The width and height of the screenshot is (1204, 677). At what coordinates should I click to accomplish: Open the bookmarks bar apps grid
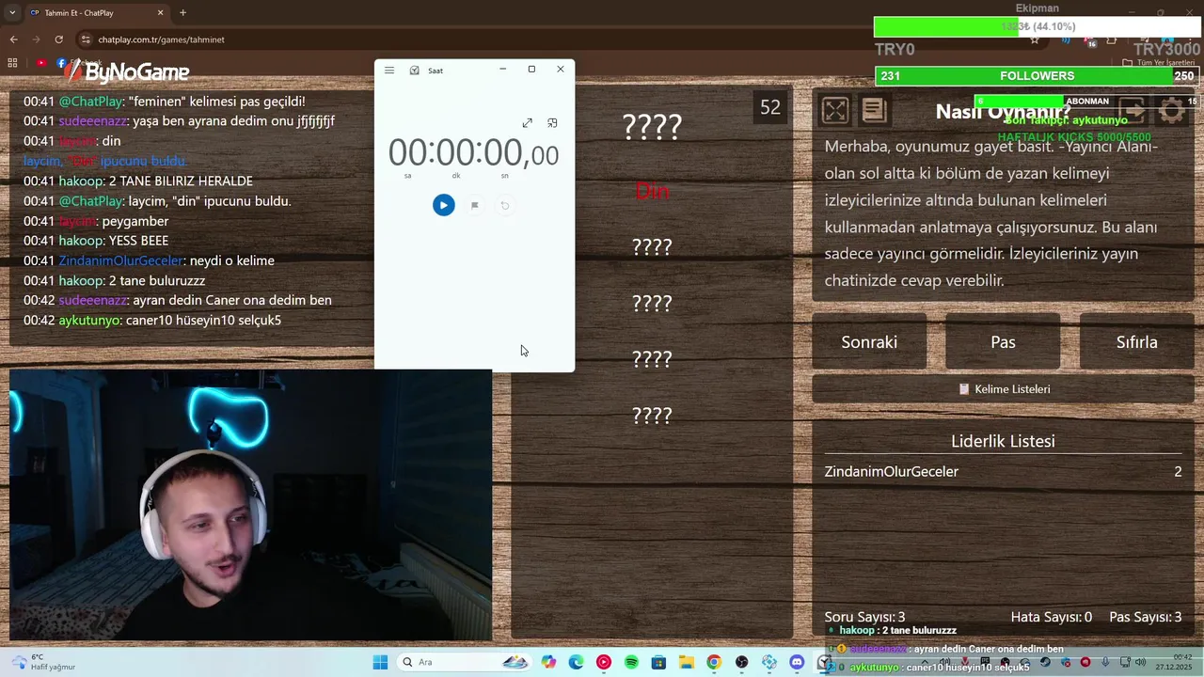(12, 63)
